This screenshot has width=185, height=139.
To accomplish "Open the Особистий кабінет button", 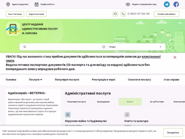I will click(166, 14).
